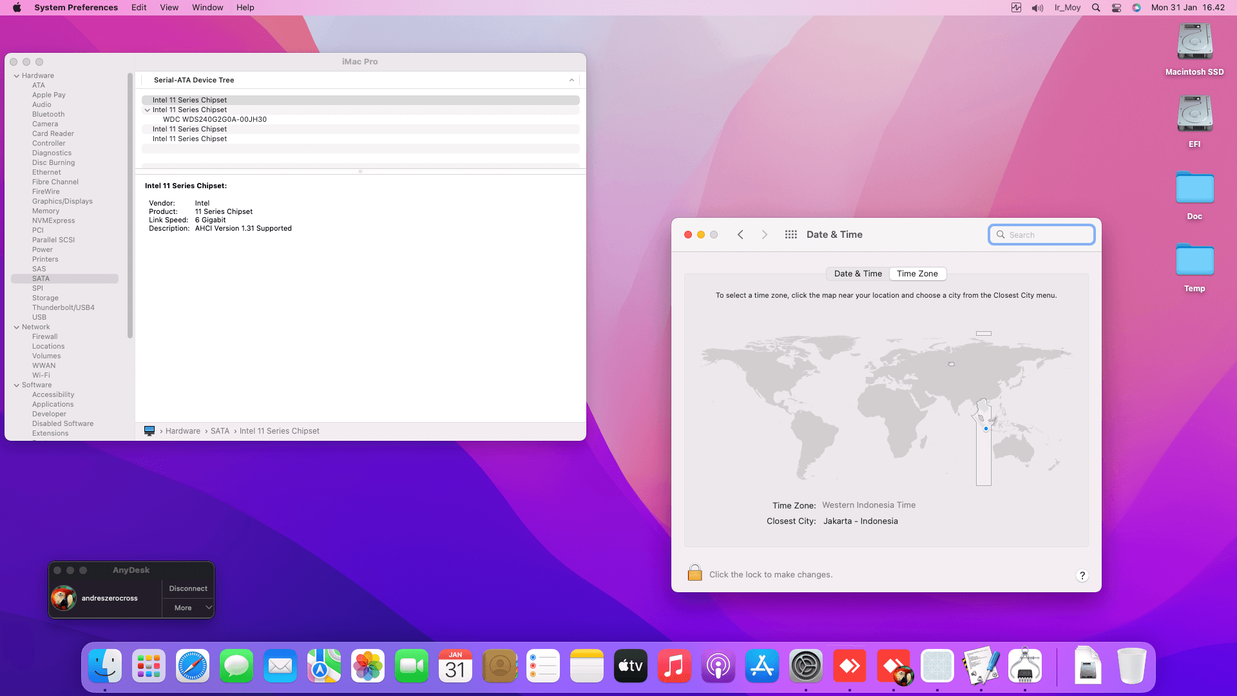Viewport: 1237px width, 696px height.
Task: Click the time zone world map
Action: 886,407
